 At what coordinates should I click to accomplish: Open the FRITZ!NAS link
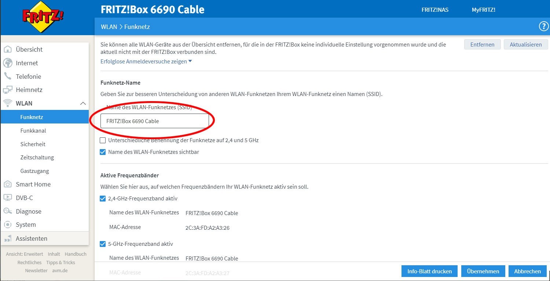435,10
